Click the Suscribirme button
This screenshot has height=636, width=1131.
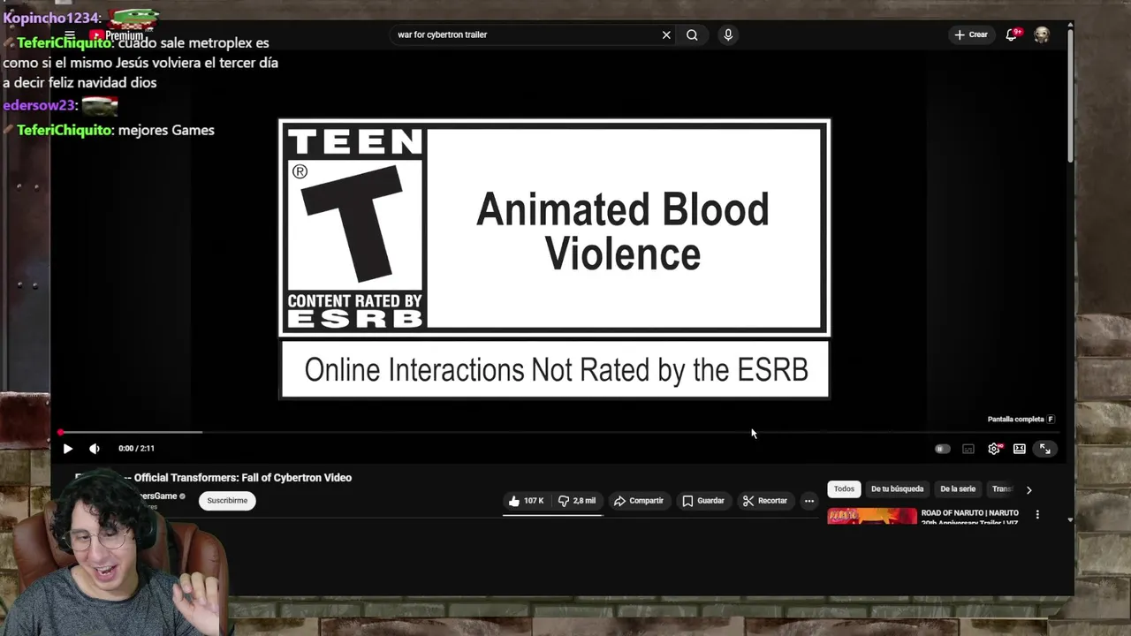[227, 501]
